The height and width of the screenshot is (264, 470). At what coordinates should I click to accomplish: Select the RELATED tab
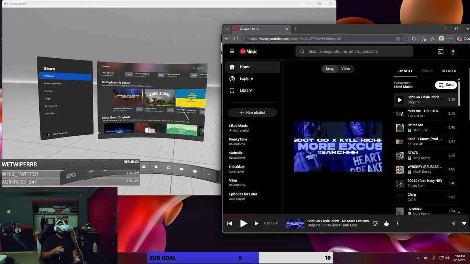(x=449, y=71)
